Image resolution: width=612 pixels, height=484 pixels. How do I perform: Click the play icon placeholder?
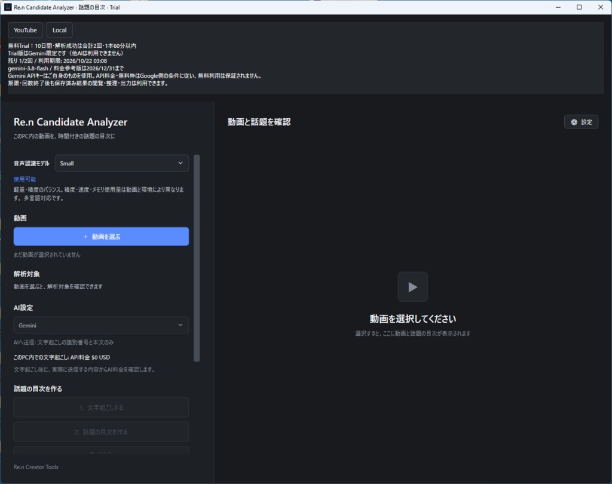(x=412, y=287)
